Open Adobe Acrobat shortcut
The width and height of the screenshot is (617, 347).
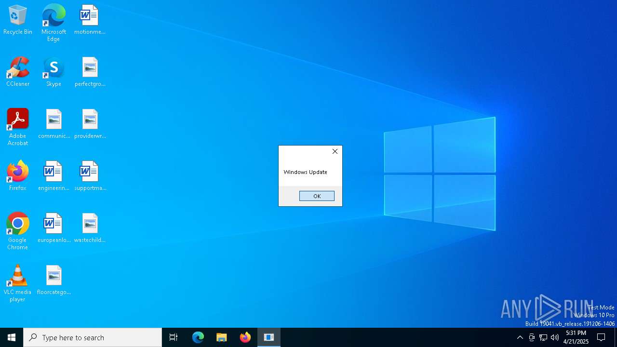18,127
